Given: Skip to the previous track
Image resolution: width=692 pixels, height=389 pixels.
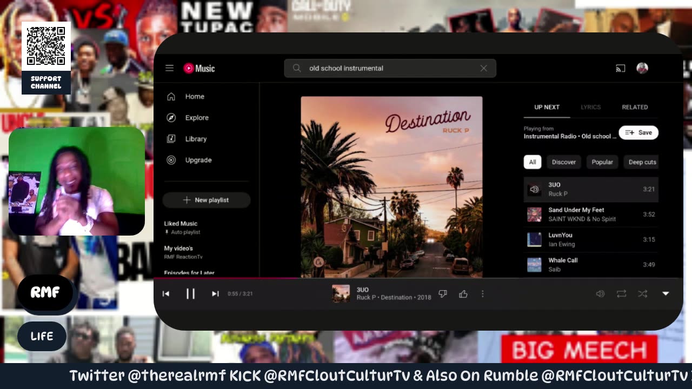Looking at the screenshot, I should [x=166, y=293].
